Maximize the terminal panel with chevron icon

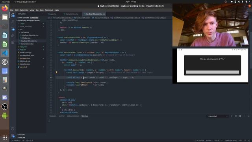[244, 116]
